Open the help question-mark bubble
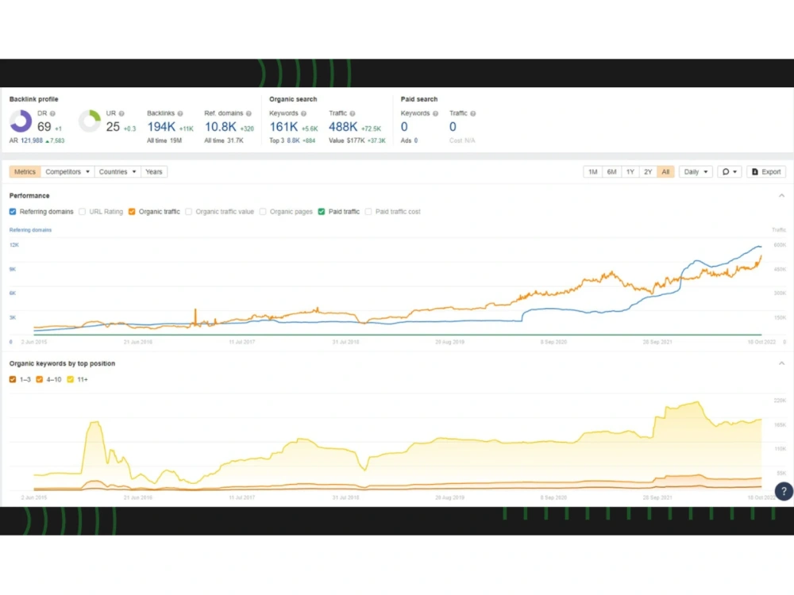The image size is (794, 595). [784, 491]
